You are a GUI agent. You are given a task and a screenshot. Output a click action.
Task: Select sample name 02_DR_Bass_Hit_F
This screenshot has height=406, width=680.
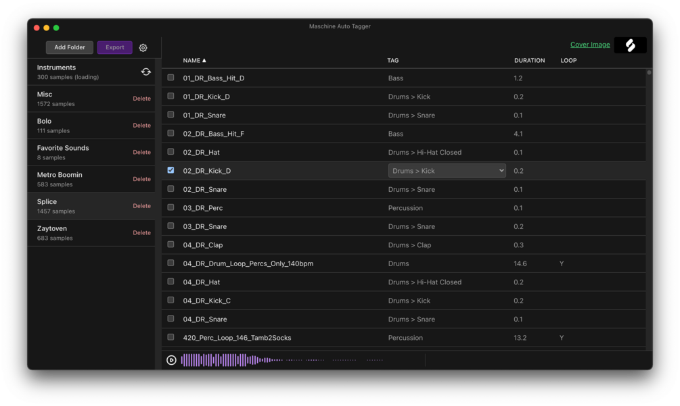coord(213,134)
